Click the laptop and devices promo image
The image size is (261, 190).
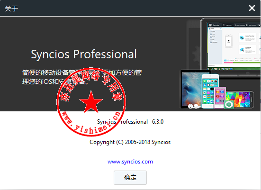coord(220,63)
